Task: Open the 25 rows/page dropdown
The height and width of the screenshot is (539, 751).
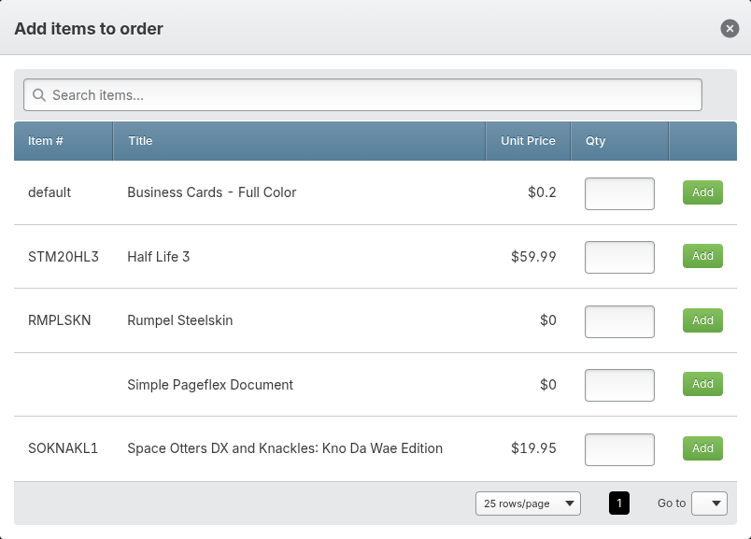Action: [x=528, y=504]
